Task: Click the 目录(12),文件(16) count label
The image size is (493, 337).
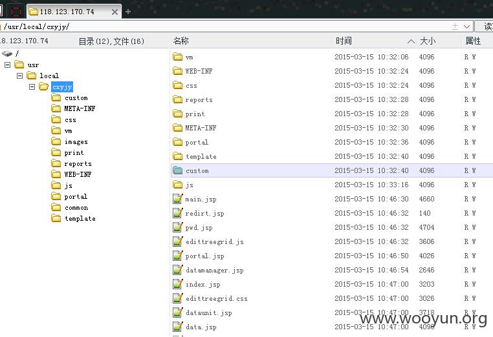Action: (x=111, y=41)
